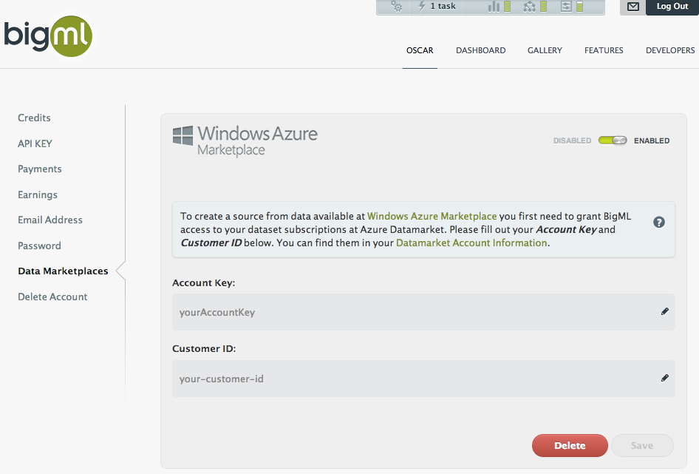
Task: Select API KEY in the sidebar
Action: [35, 143]
